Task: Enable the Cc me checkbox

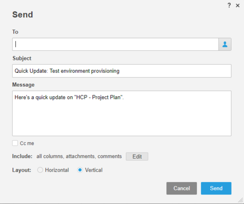Action: pyautogui.click(x=15, y=143)
